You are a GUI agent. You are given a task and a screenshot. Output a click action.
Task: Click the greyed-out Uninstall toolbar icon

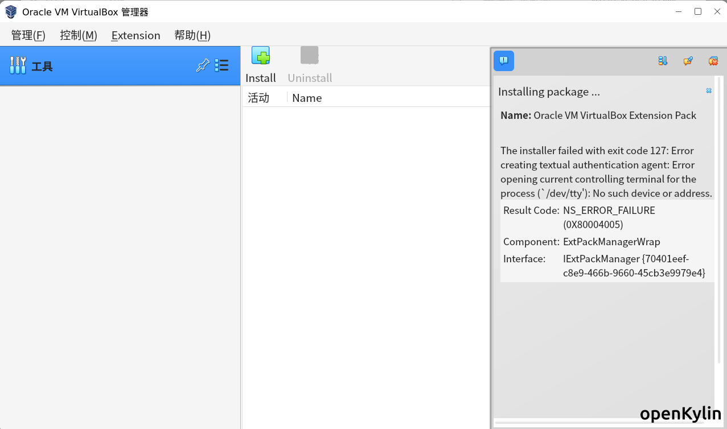(x=310, y=56)
